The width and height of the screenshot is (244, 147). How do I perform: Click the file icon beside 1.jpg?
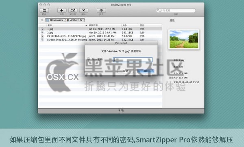[x=42, y=29]
